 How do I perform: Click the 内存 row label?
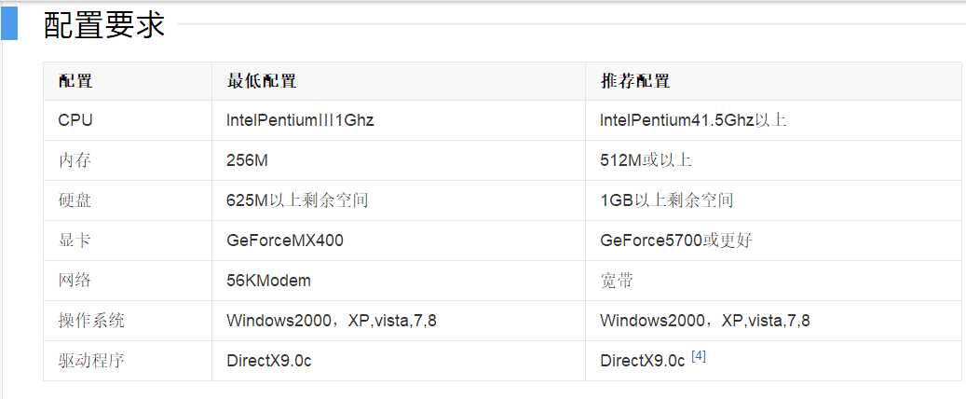pos(75,160)
